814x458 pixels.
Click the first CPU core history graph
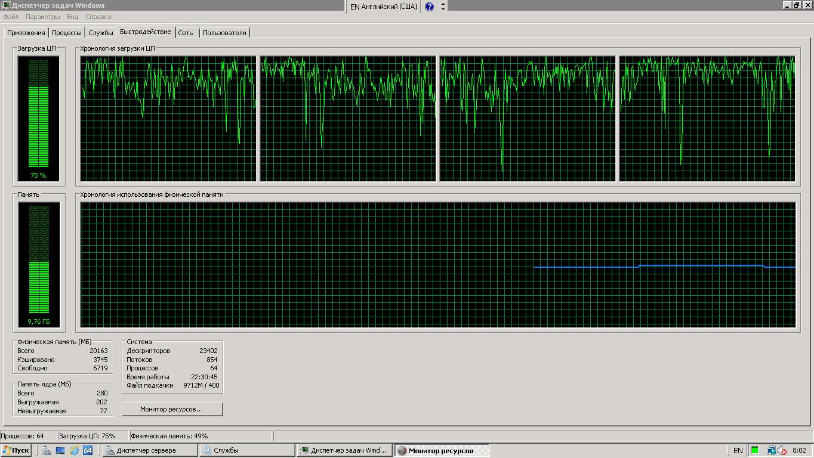(x=168, y=118)
